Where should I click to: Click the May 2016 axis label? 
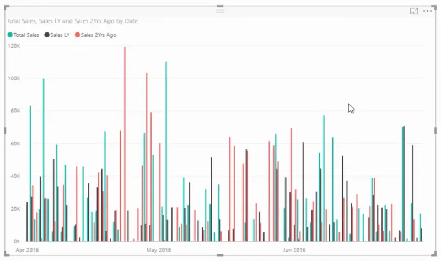(x=159, y=250)
